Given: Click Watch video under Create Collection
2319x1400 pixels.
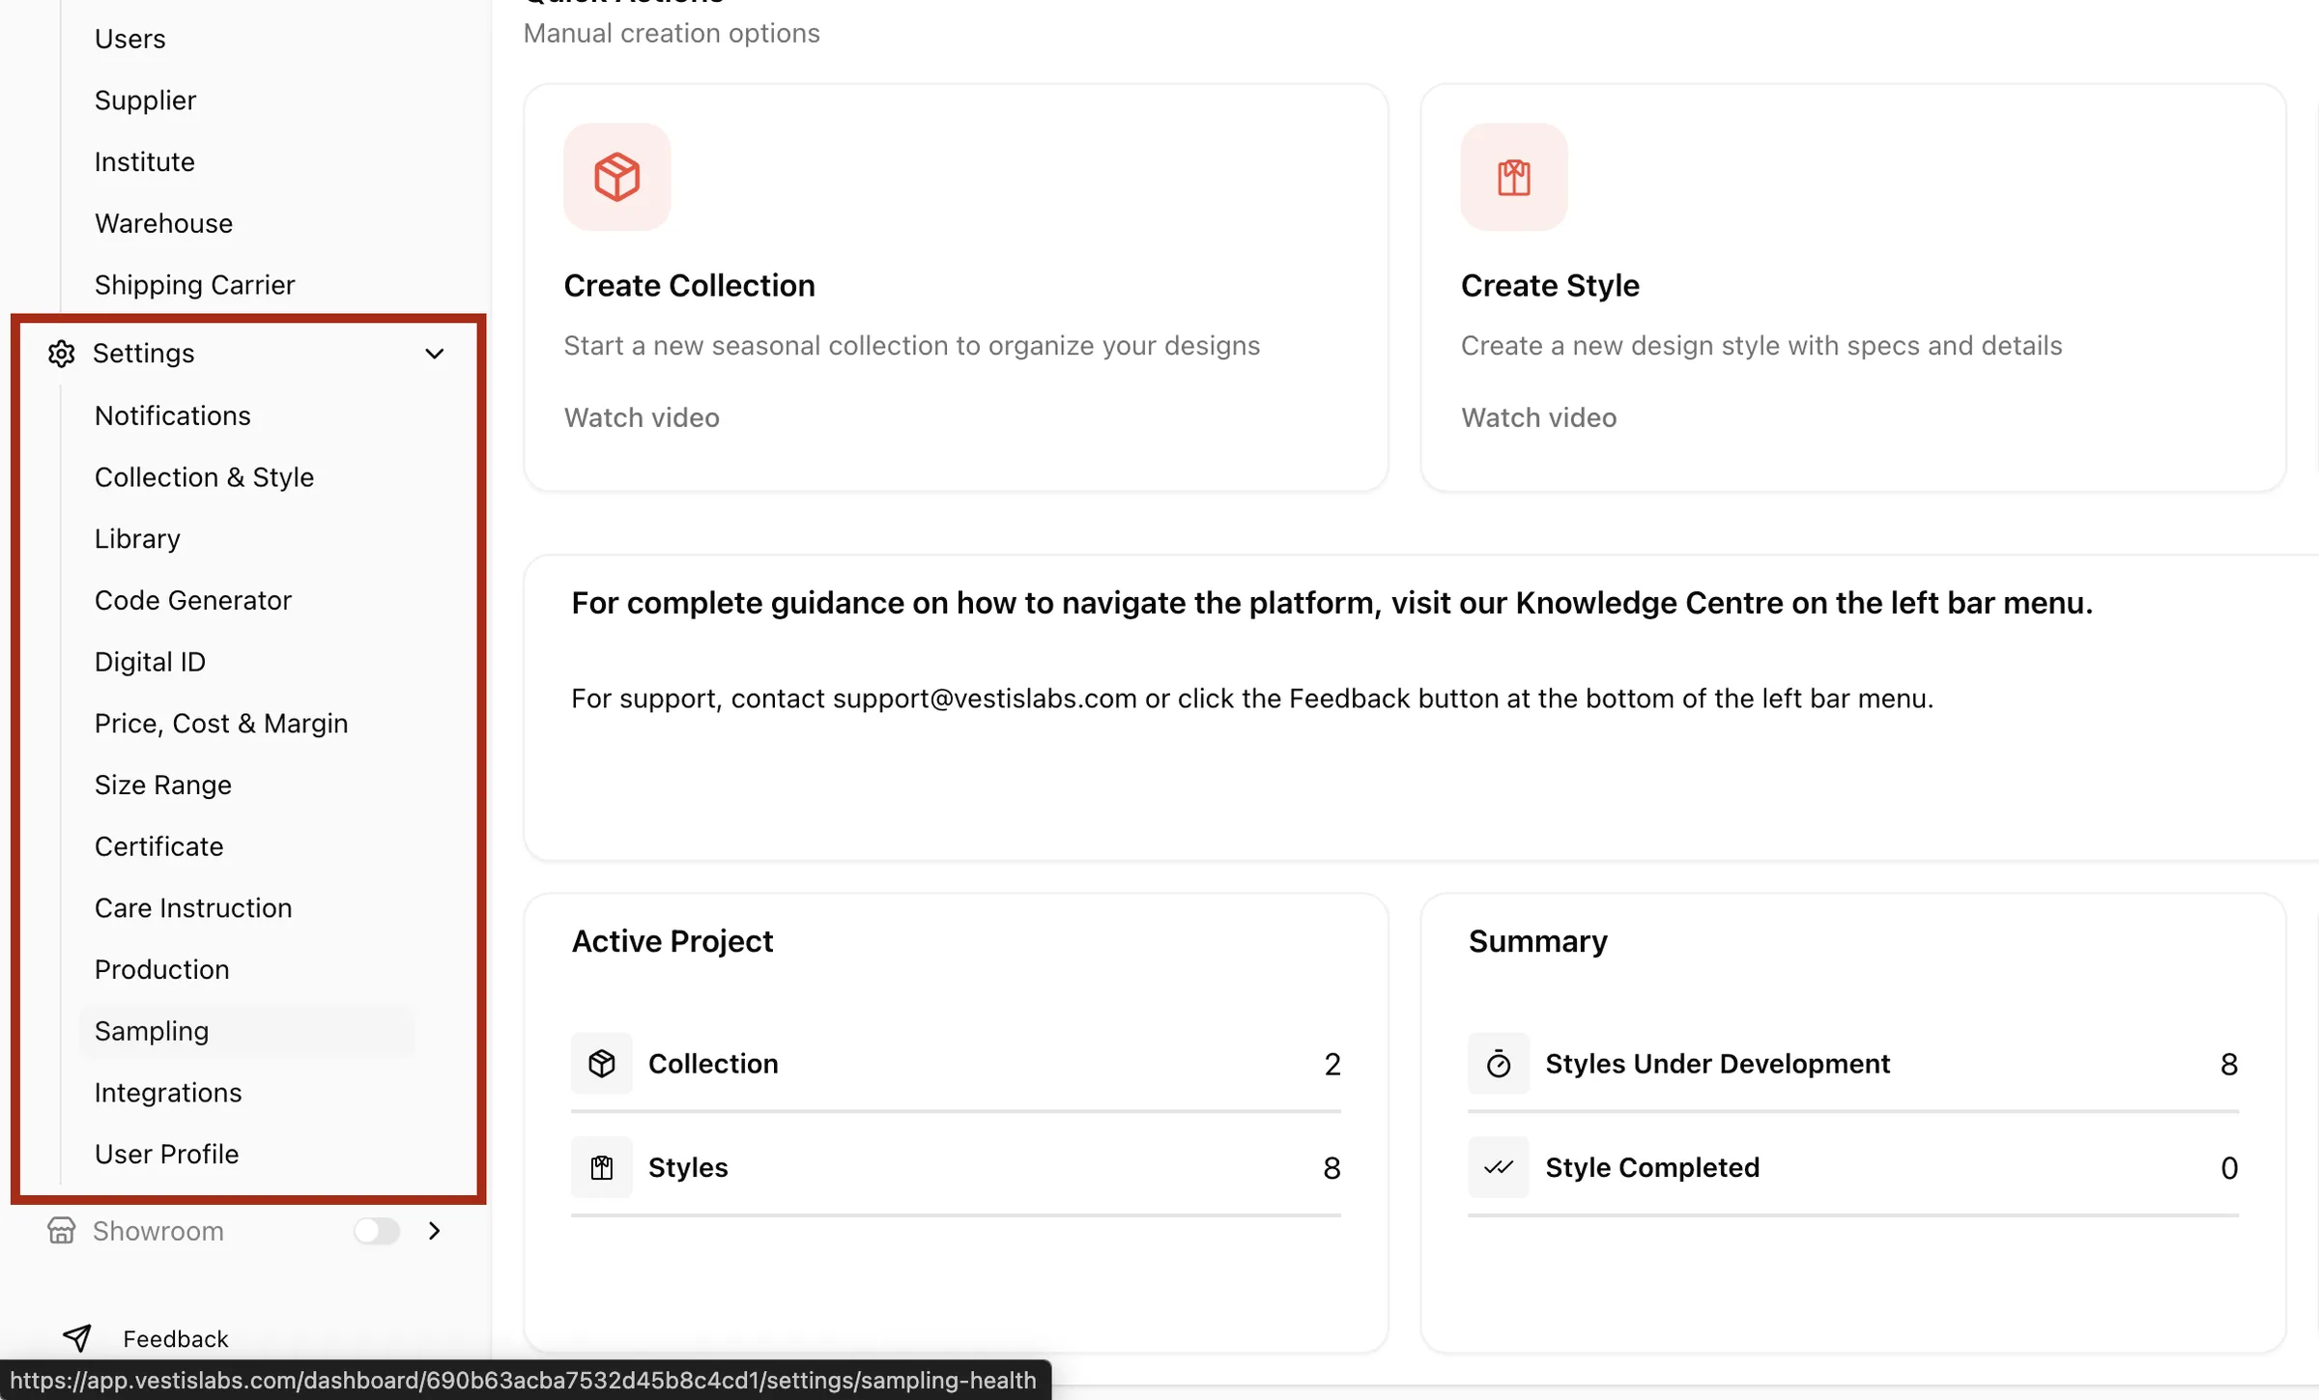Looking at the screenshot, I should [642, 417].
